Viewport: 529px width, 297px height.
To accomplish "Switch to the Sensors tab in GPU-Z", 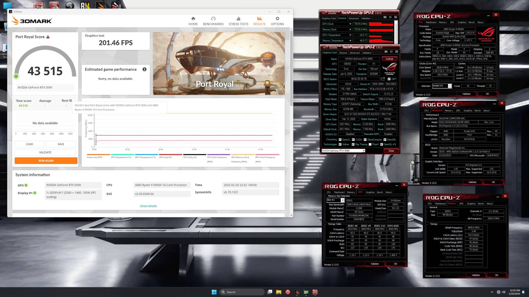I will [x=343, y=53].
